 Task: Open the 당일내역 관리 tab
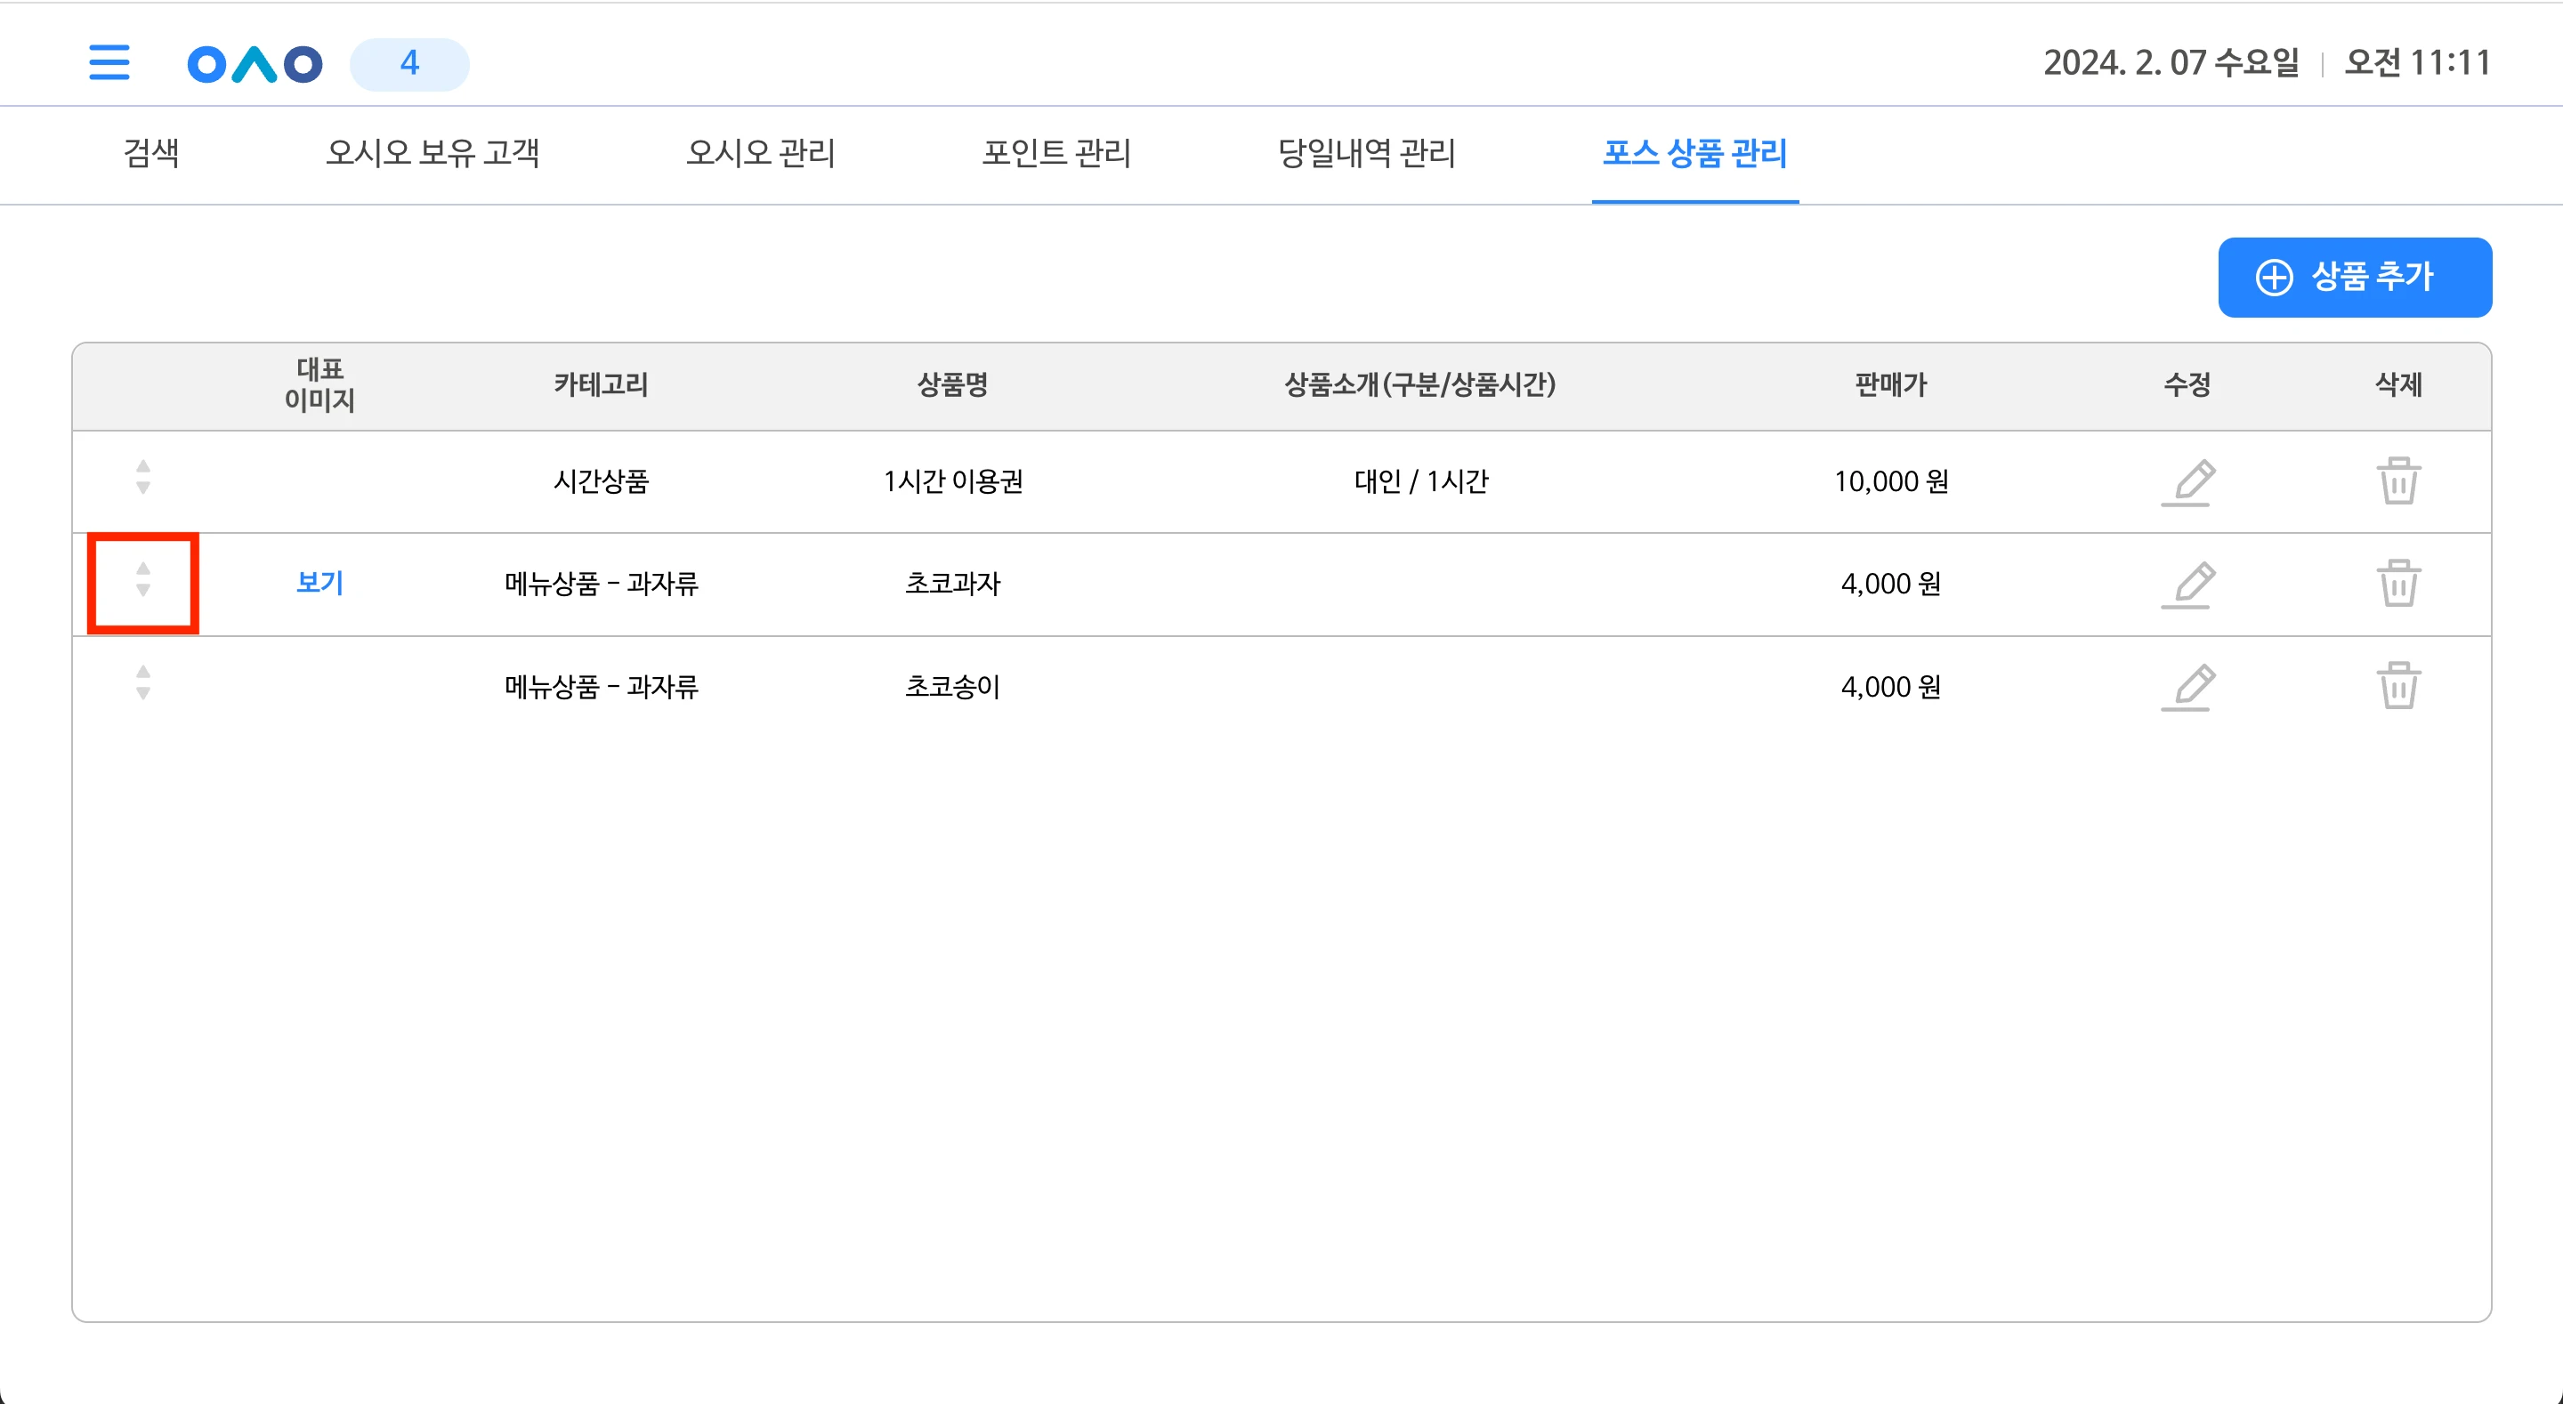(1367, 153)
